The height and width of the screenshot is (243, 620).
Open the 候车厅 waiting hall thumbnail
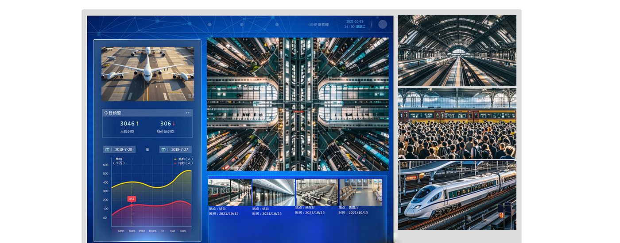pos(317,192)
